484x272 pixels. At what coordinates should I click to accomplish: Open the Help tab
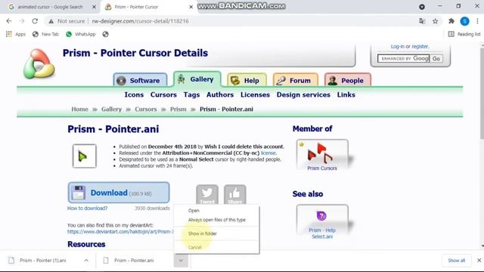[247, 80]
